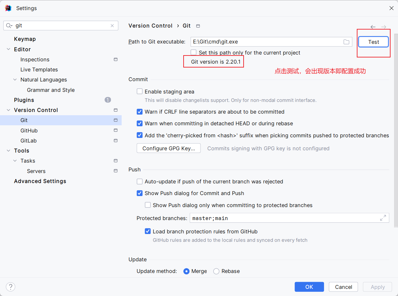Open Live Templates settings page
This screenshot has width=398, height=296.
click(x=39, y=69)
